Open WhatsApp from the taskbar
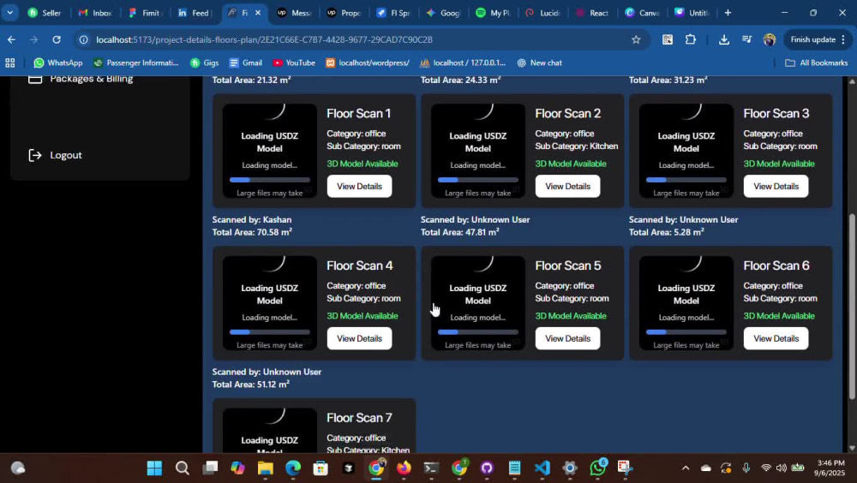 coord(597,468)
